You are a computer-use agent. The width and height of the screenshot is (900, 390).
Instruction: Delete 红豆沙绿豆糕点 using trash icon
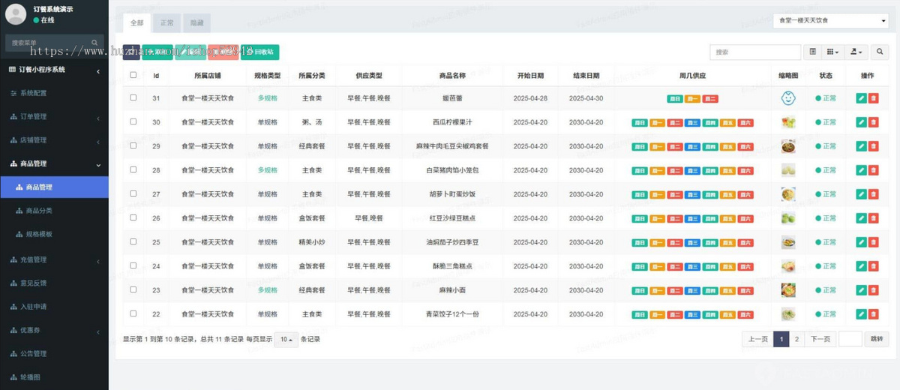pos(873,218)
